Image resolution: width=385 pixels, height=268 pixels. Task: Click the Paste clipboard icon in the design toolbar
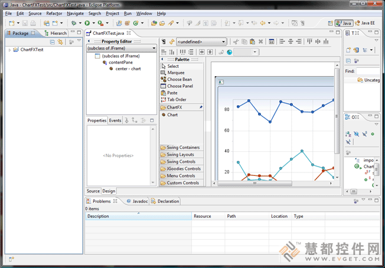click(x=252, y=41)
